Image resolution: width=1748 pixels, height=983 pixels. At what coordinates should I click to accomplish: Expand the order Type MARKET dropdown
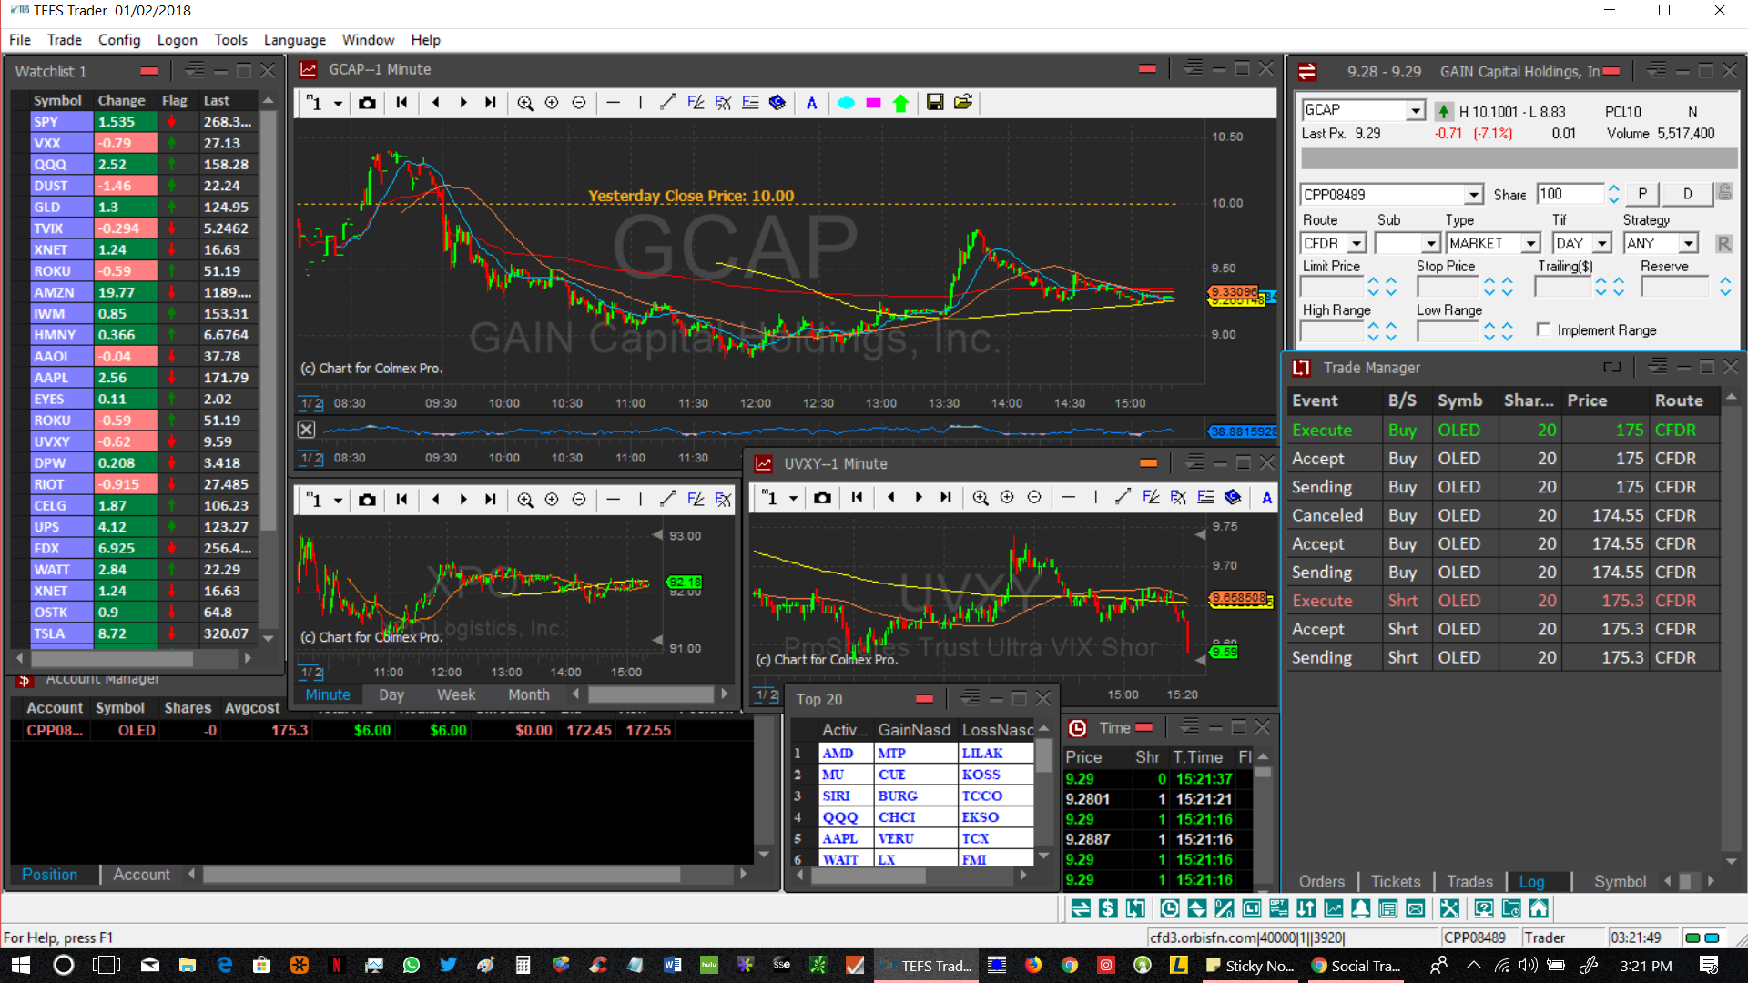click(1531, 244)
